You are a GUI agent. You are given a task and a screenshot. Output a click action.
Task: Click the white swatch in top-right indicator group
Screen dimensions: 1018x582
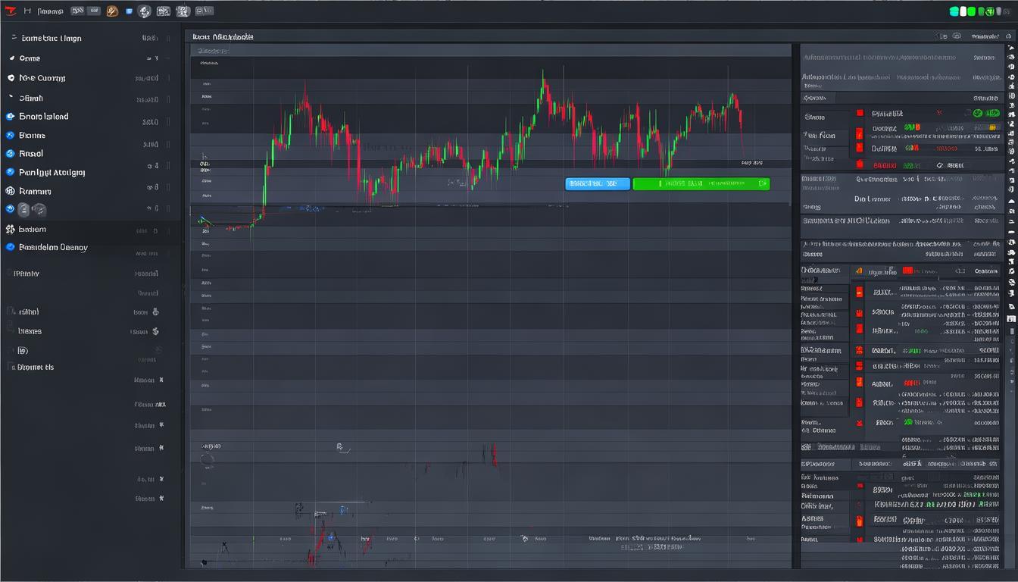pyautogui.click(x=964, y=11)
